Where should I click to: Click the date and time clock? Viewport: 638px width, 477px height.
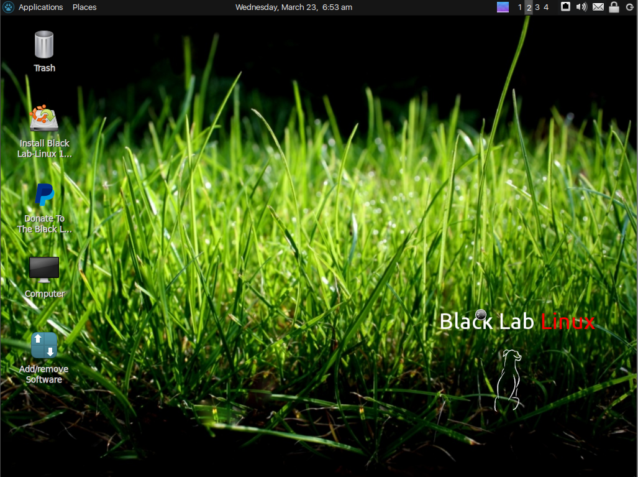tap(294, 7)
